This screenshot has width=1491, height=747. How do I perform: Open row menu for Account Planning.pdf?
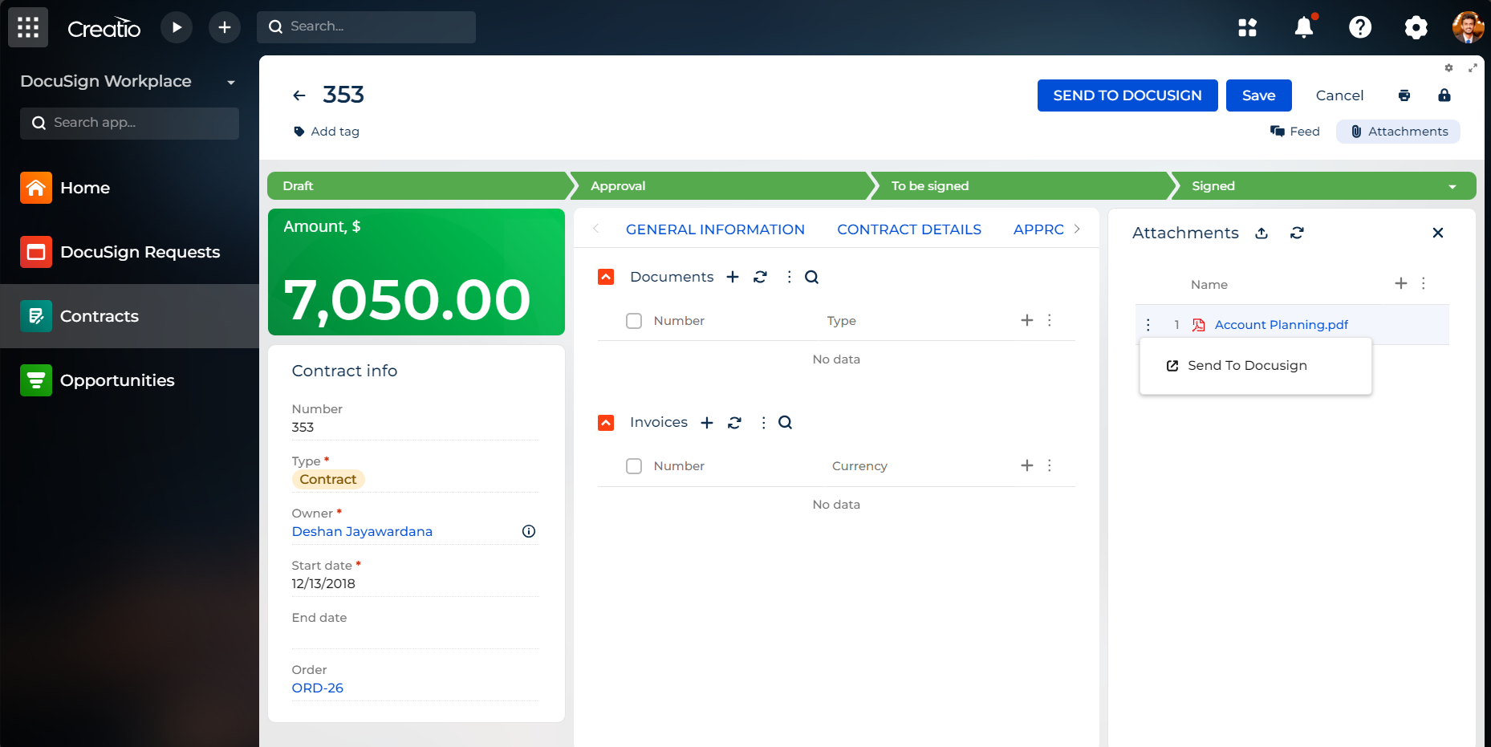[x=1148, y=325]
